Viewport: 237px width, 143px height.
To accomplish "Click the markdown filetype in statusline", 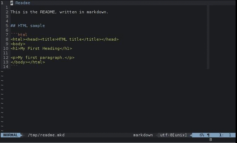I will (x=143, y=135).
